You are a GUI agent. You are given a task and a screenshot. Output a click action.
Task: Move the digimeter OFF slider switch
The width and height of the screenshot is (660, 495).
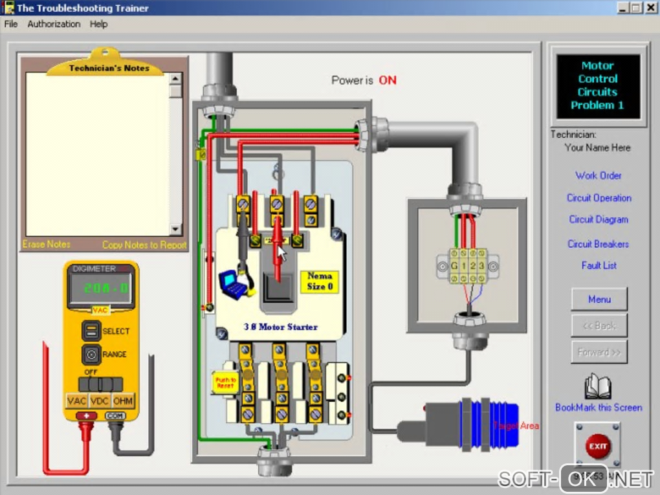[x=100, y=384]
